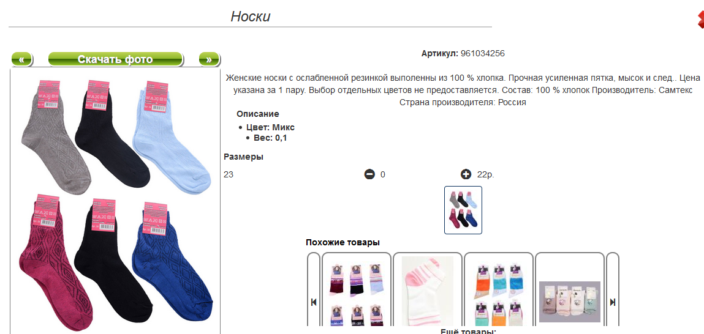
Task: Click the Носки product title
Action: click(x=251, y=17)
